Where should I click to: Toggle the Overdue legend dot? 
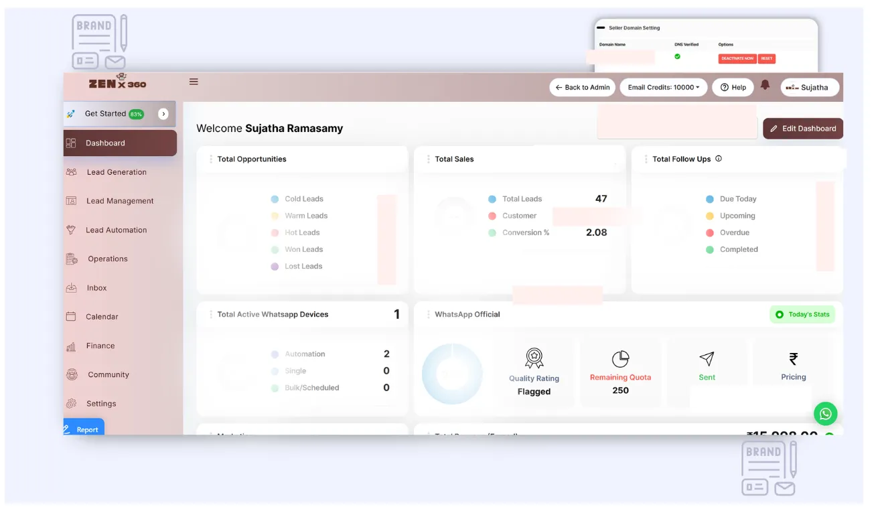(x=710, y=232)
